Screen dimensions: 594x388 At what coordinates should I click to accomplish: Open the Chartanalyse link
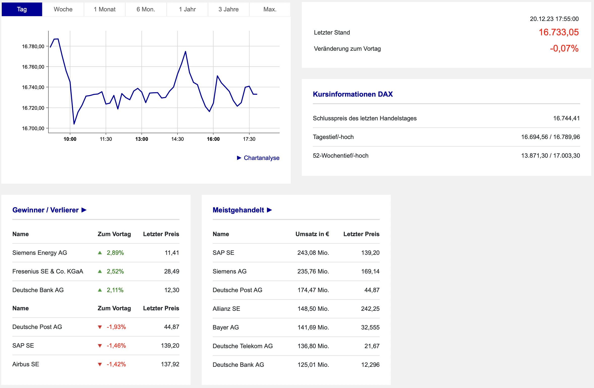(x=261, y=158)
